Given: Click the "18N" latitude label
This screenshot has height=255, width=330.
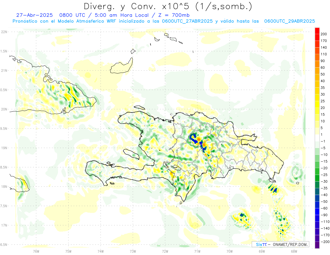Looking at the screenshot, I should coord(4,187).
